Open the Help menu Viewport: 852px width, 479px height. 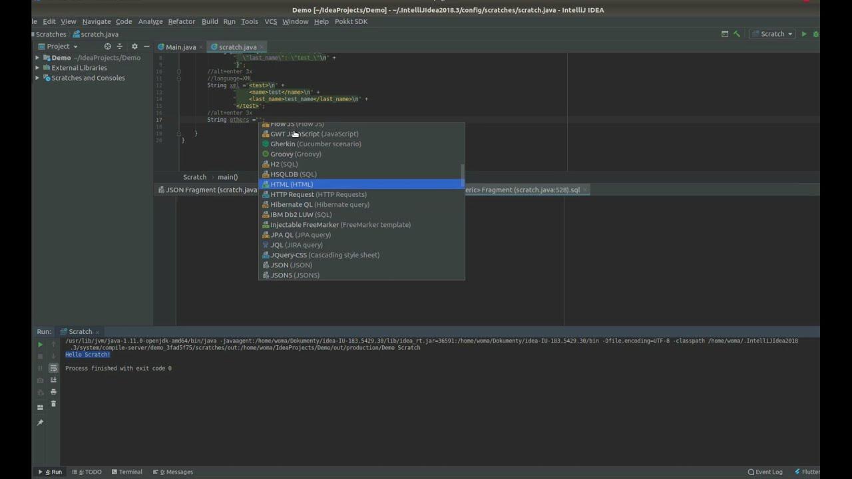click(x=321, y=21)
